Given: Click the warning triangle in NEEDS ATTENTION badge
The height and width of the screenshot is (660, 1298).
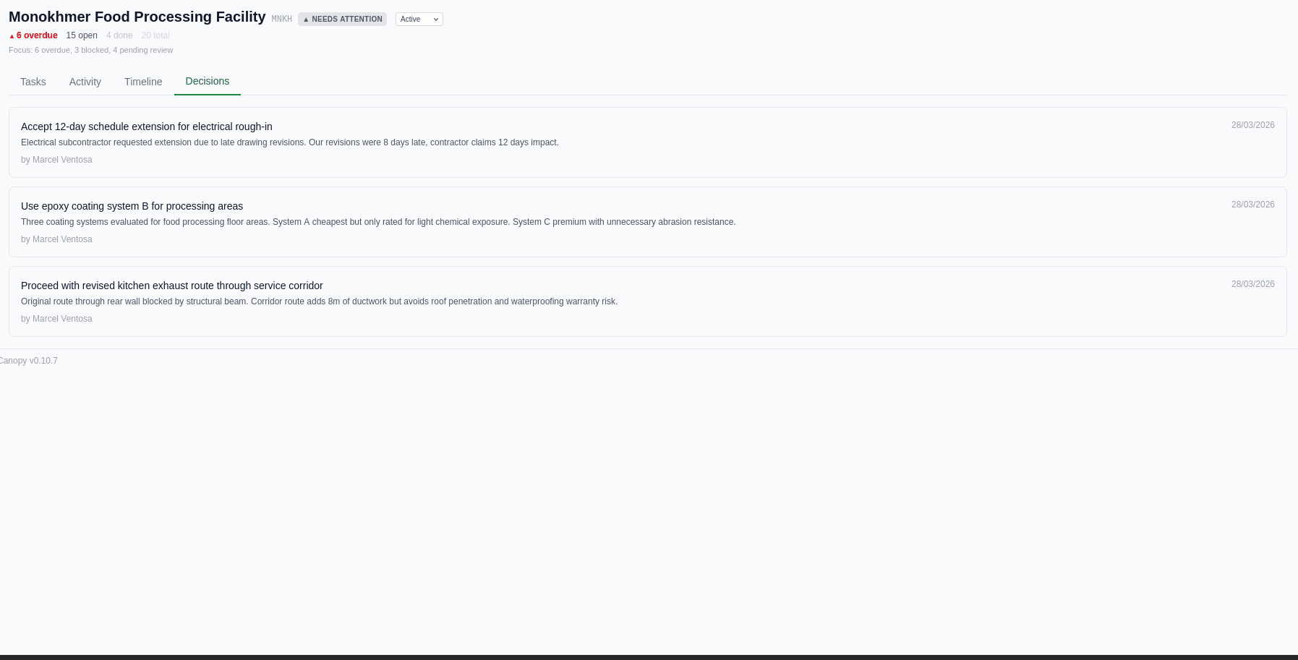Looking at the screenshot, I should 306,20.
